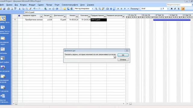Screen dimensions: 193x108
Task: Click the Save disk icon in toolbar
Action: (4, 9)
